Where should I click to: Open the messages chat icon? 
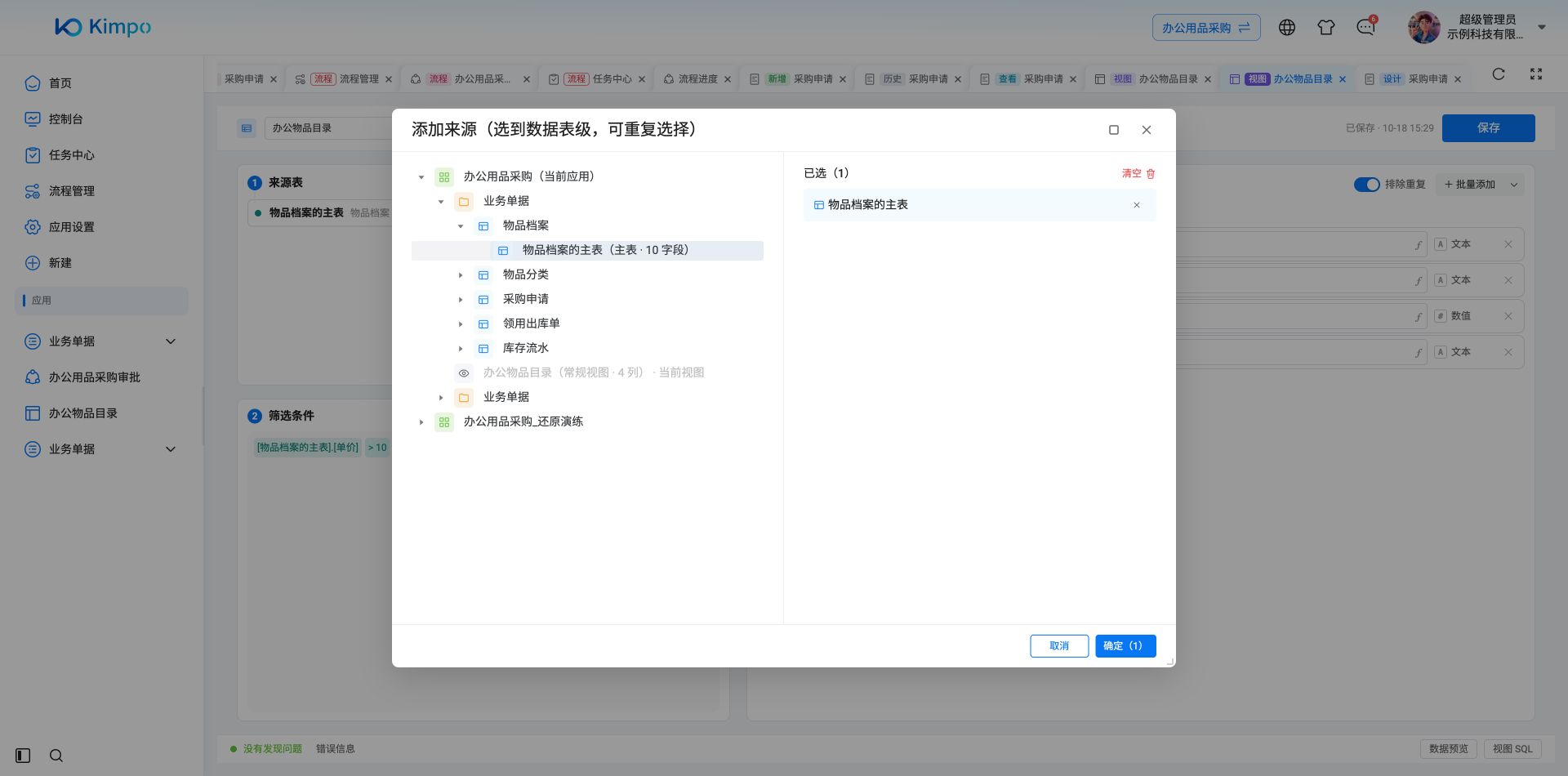click(1365, 28)
